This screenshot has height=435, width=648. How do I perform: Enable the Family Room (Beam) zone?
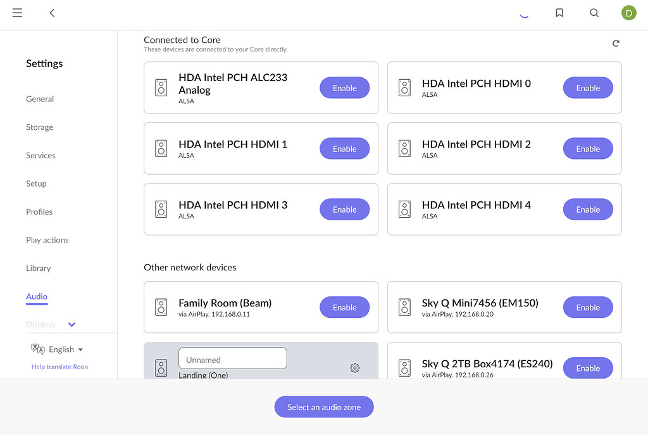[x=344, y=307]
